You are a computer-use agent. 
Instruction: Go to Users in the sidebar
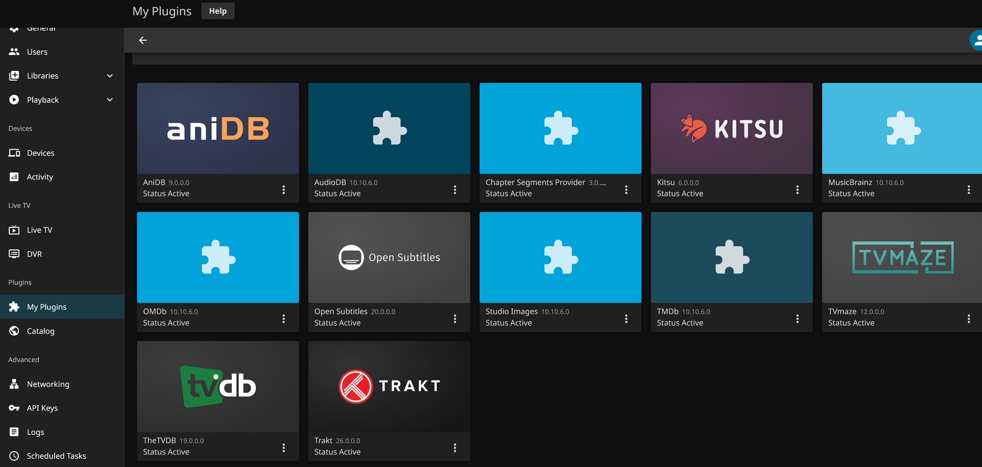[x=37, y=52]
